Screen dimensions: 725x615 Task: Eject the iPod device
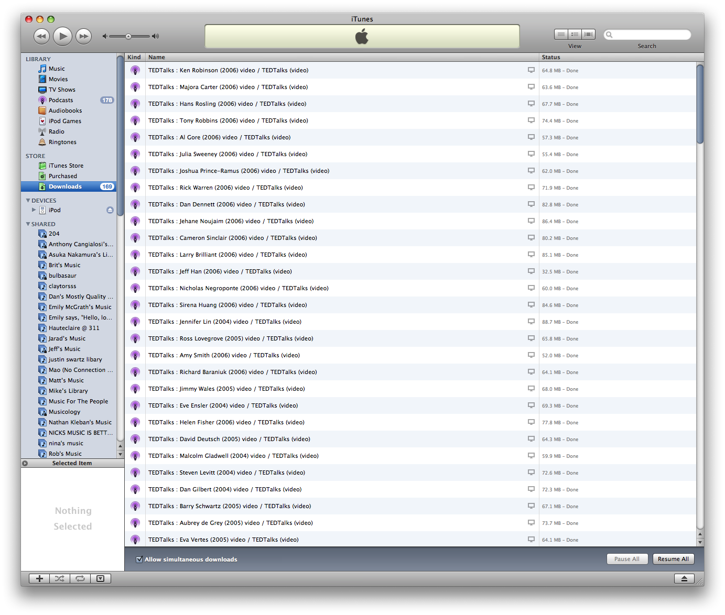[110, 210]
